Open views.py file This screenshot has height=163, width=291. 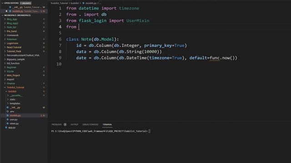tap(14, 124)
